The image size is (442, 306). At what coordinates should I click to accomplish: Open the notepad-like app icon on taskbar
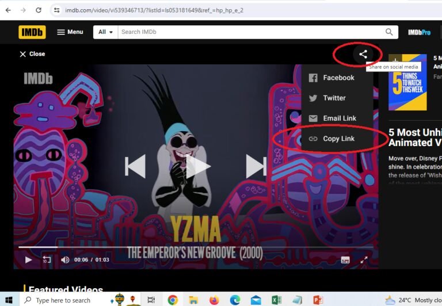(x=297, y=300)
